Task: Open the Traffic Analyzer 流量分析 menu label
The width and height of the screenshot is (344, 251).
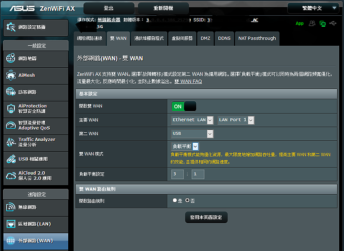Action: 37,142
